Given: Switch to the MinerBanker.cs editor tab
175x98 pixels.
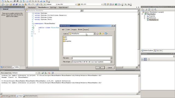Looking at the screenshot, I should 43,7.
